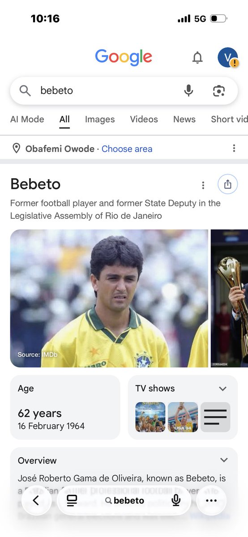Expand the Overview section chevron
This screenshot has height=537, width=248.
click(224, 460)
